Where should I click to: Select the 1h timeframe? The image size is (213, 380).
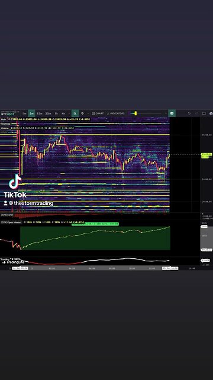[x=56, y=113]
